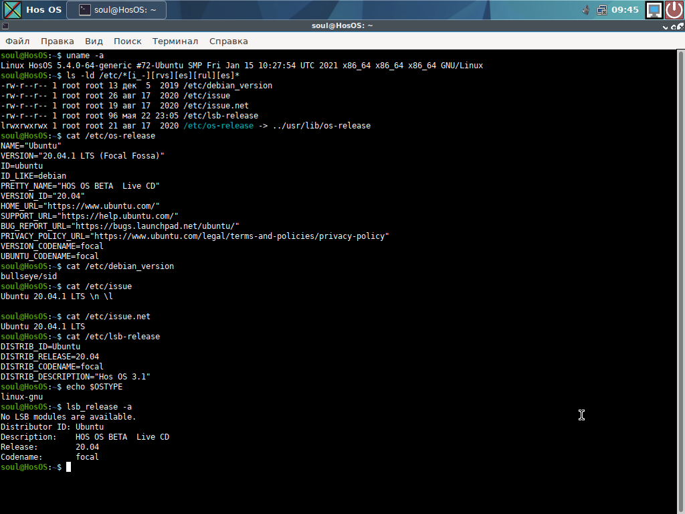
Task: Open the Hos OS application menu logo
Action: click(12, 9)
